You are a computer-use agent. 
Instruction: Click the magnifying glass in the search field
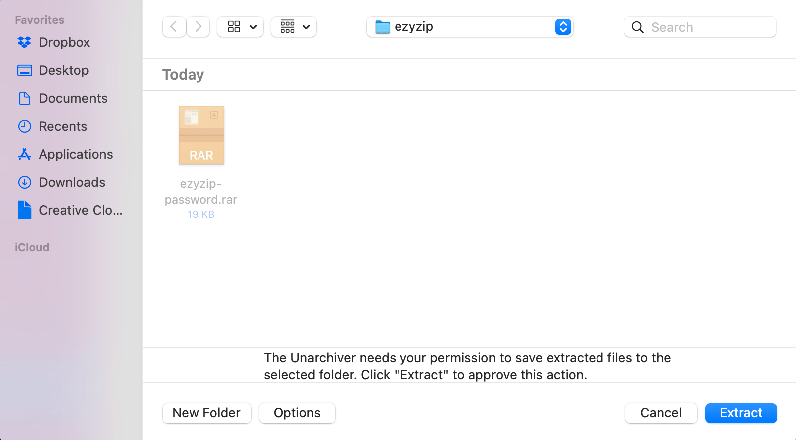click(637, 27)
